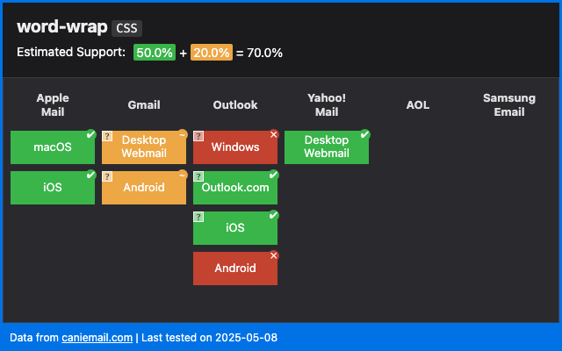Click the question mark icon on Outlook Windows
The image size is (562, 351).
[198, 137]
